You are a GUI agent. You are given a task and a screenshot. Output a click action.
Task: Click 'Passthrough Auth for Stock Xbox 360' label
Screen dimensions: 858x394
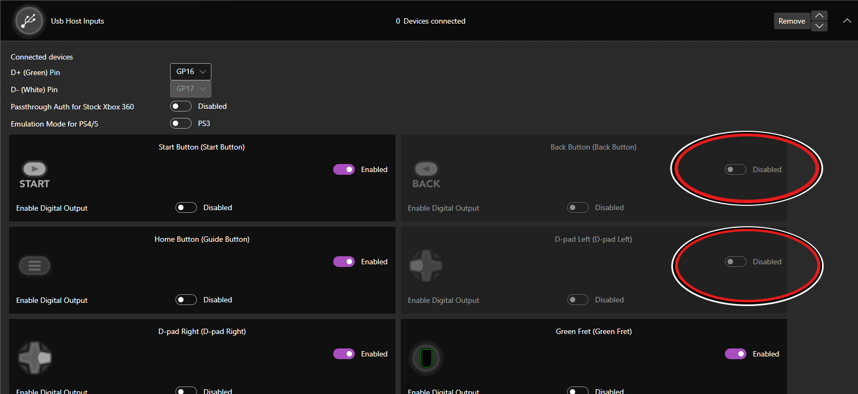pyautogui.click(x=72, y=107)
